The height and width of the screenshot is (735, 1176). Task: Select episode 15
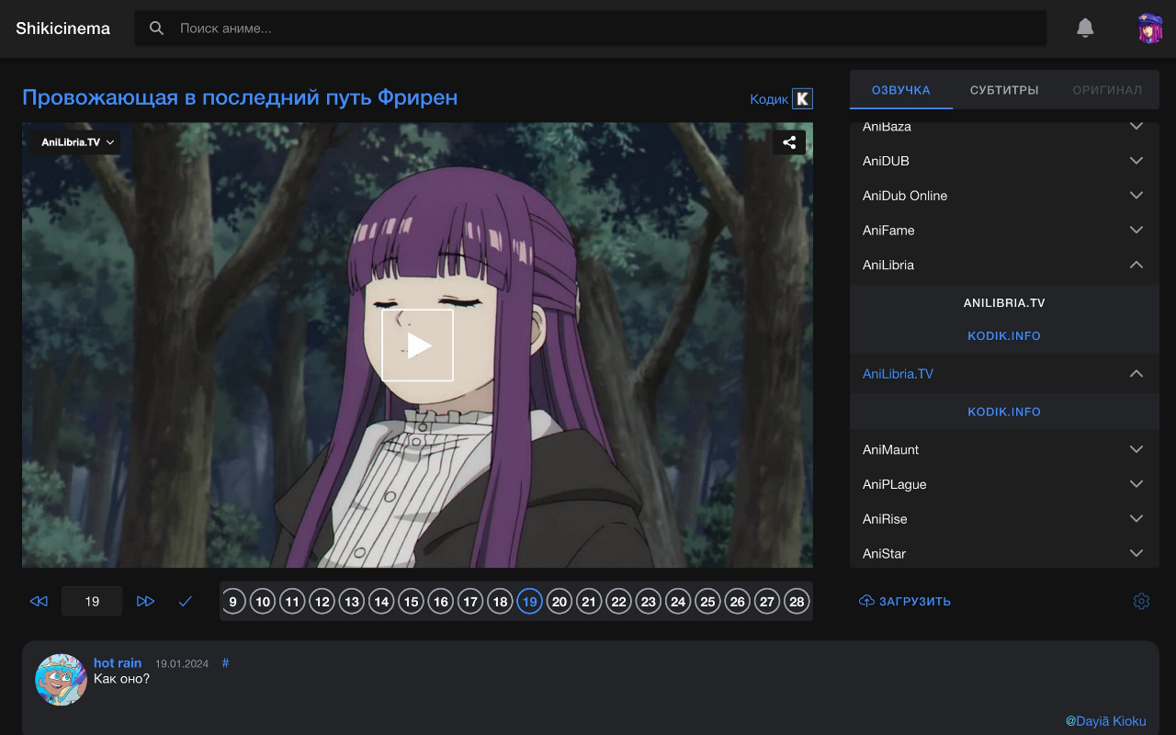(411, 602)
